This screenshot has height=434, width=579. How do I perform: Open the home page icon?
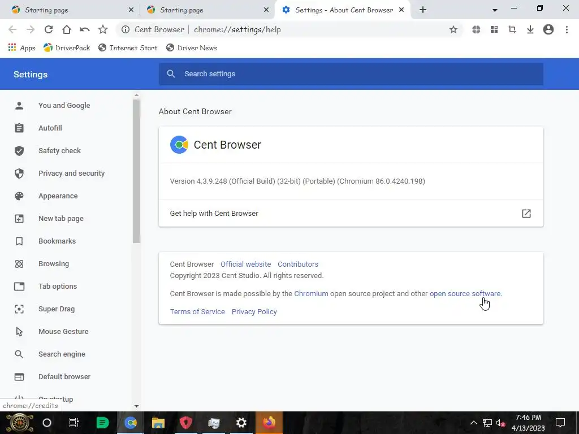pos(67,29)
